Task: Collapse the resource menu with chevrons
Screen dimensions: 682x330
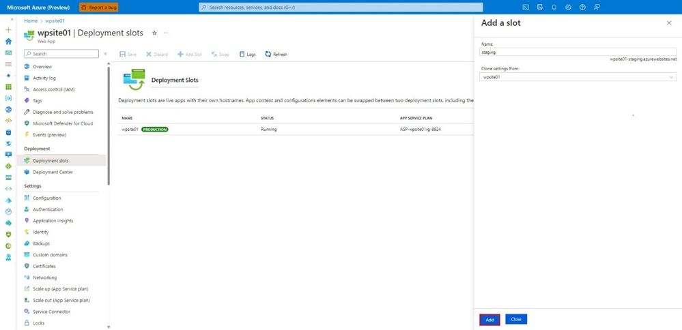Action: tap(105, 54)
